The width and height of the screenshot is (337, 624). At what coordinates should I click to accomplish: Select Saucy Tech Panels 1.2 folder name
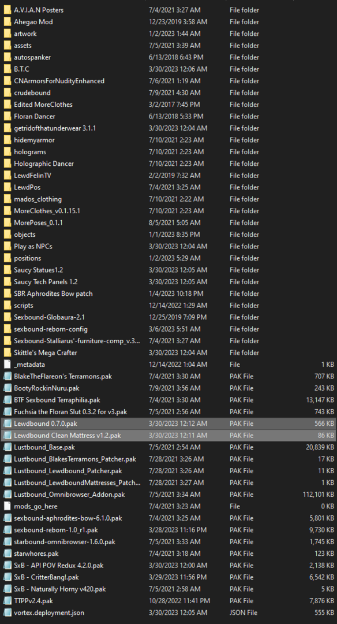[46, 282]
